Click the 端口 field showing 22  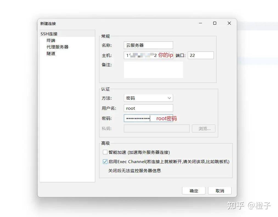[x=201, y=55]
